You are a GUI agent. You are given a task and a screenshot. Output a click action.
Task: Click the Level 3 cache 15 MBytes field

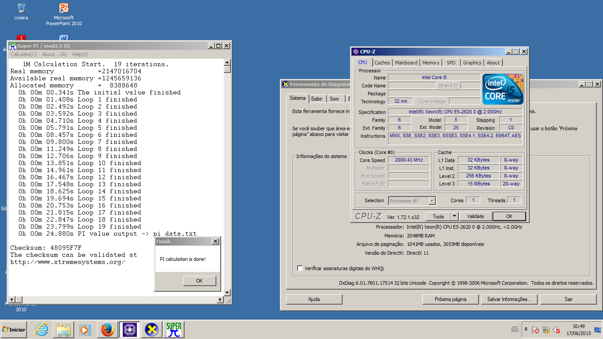[x=479, y=184]
